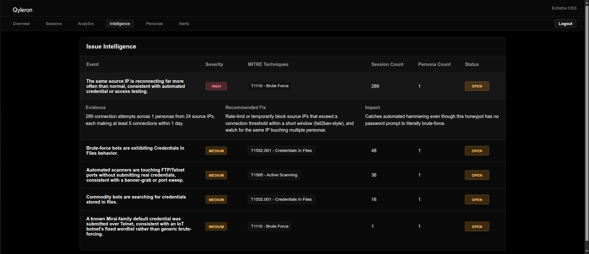Click the session count value 36

374,175
